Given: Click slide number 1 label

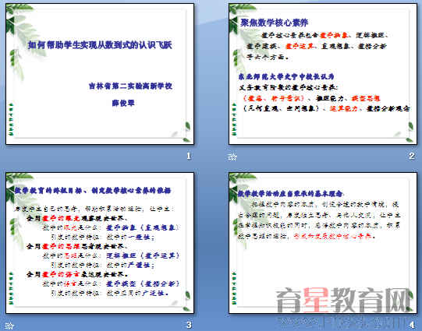Looking at the screenshot, I should tap(189, 156).
